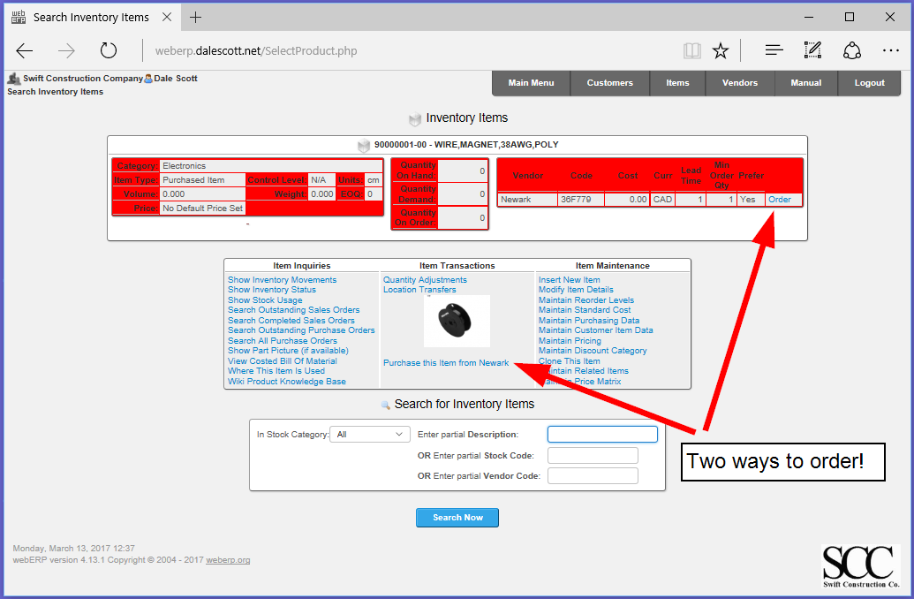Screen dimensions: 914x599
Task: Click the user icon beside Dale Scott
Action: click(x=148, y=78)
